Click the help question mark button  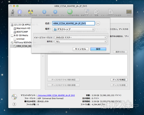coord(14,104)
